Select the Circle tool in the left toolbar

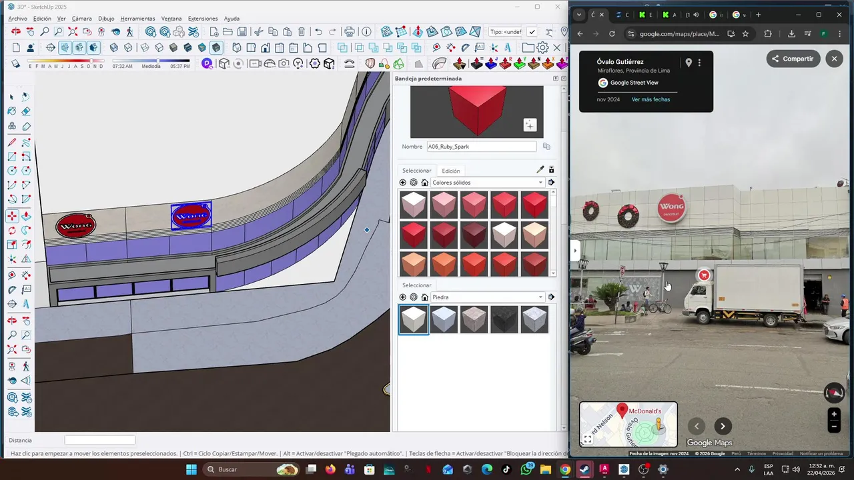coord(11,171)
